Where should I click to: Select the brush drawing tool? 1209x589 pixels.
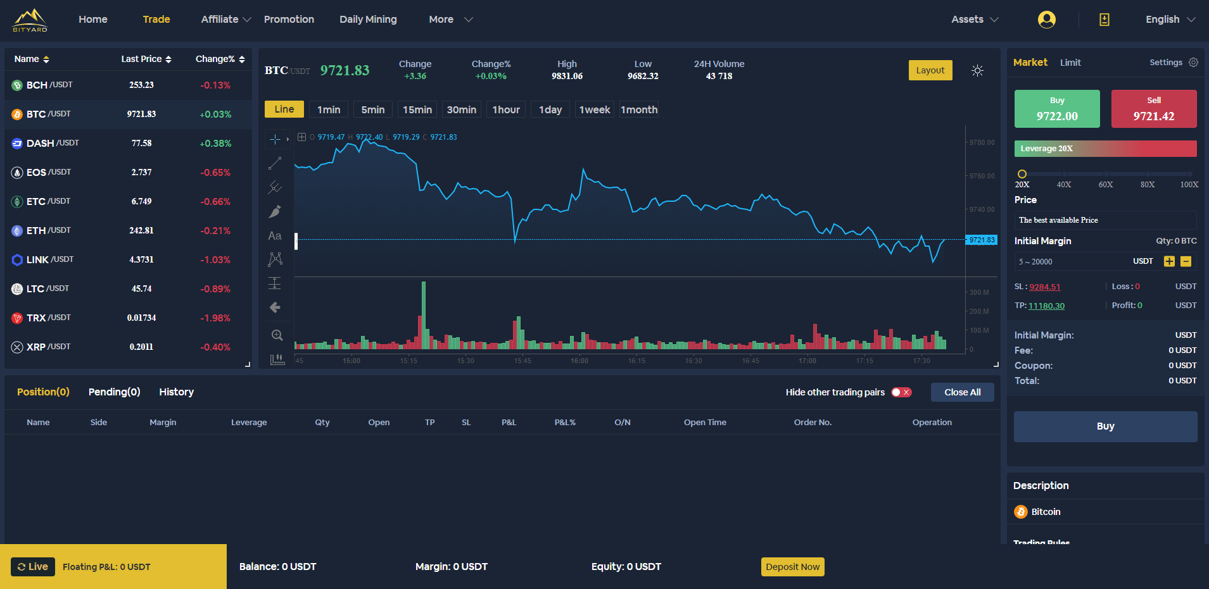tap(275, 211)
